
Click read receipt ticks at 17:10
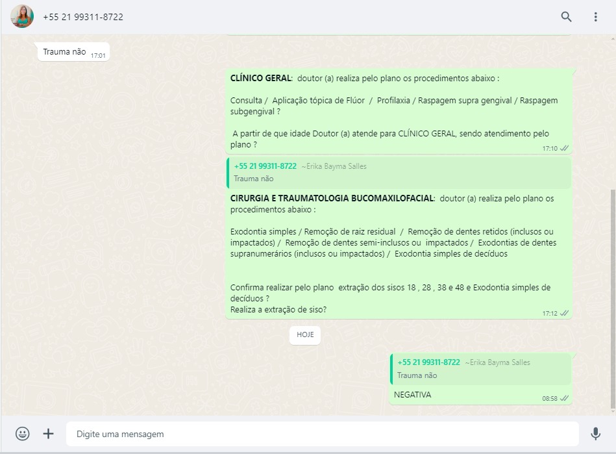coord(564,148)
